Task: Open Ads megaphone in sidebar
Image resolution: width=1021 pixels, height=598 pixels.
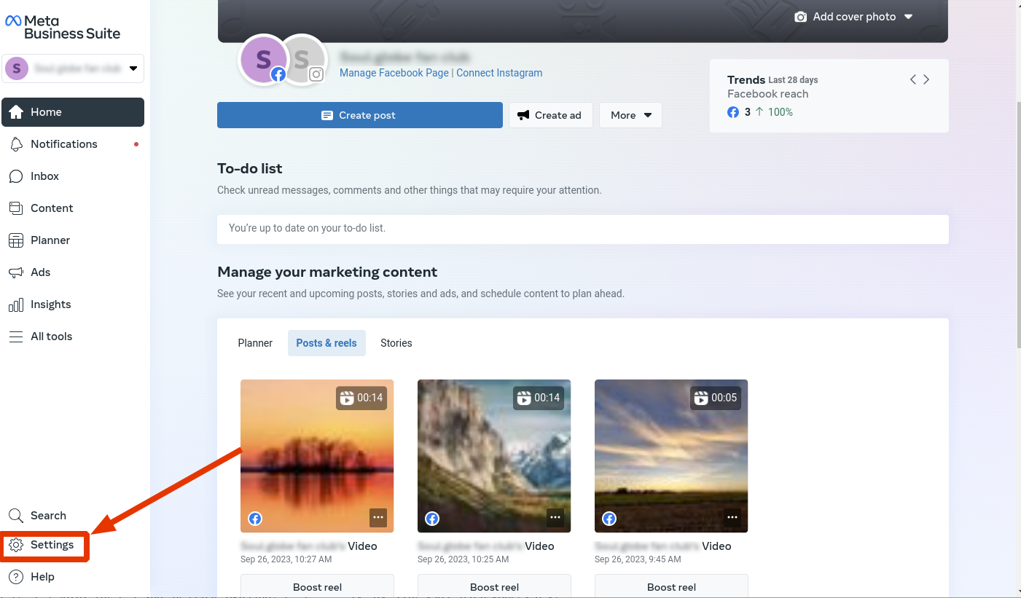Action: click(x=16, y=272)
